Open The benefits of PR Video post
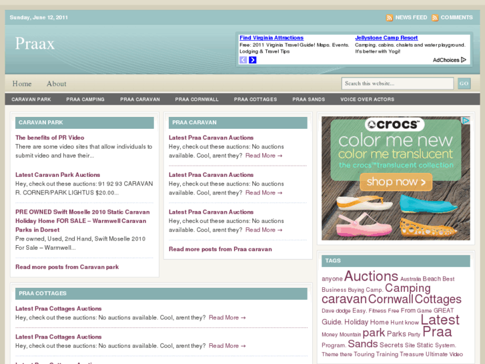 point(50,138)
